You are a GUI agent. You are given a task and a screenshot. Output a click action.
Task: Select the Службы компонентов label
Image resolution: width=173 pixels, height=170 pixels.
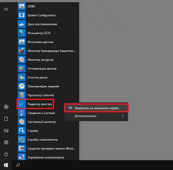tap(43, 140)
